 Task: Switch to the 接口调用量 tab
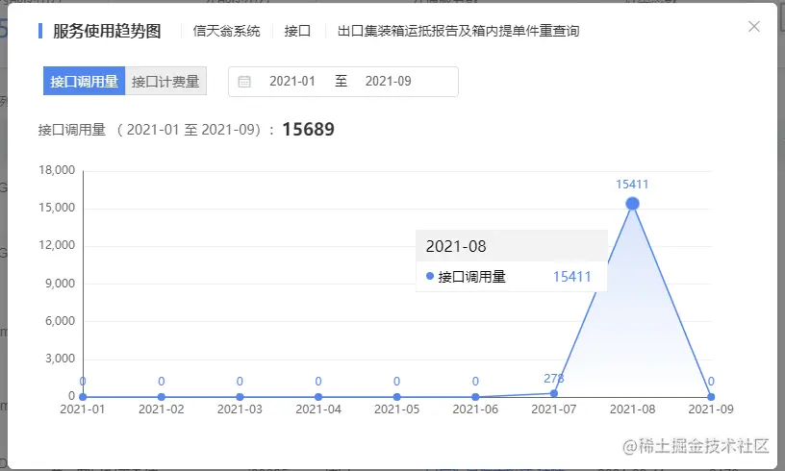point(84,81)
